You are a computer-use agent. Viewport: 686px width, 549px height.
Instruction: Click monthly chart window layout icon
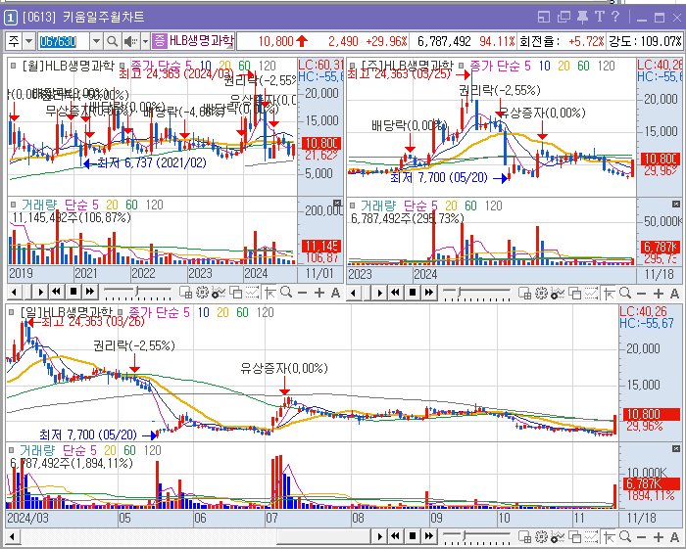pos(236,293)
